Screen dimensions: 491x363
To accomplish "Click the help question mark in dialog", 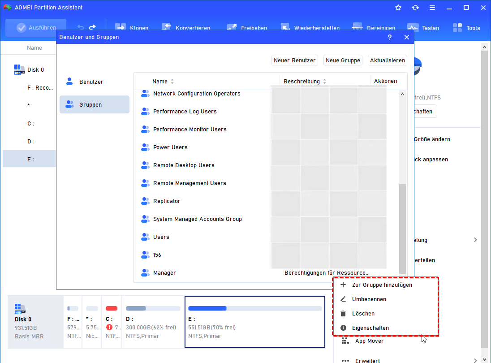I will 390,37.
